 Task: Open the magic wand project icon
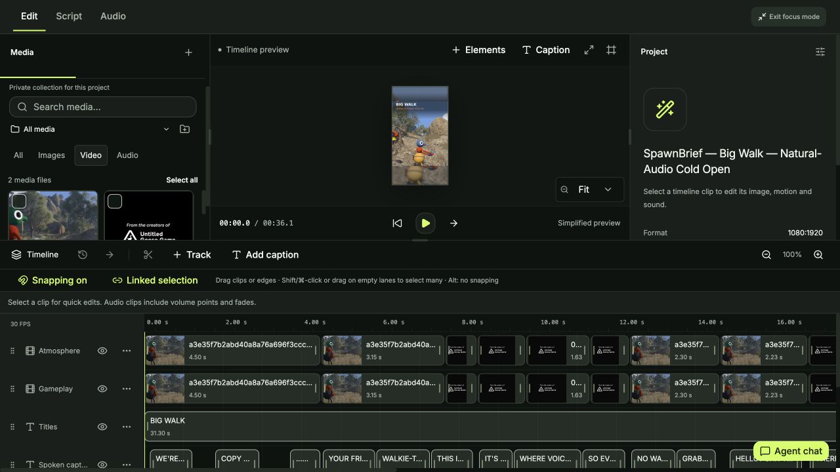tap(665, 109)
